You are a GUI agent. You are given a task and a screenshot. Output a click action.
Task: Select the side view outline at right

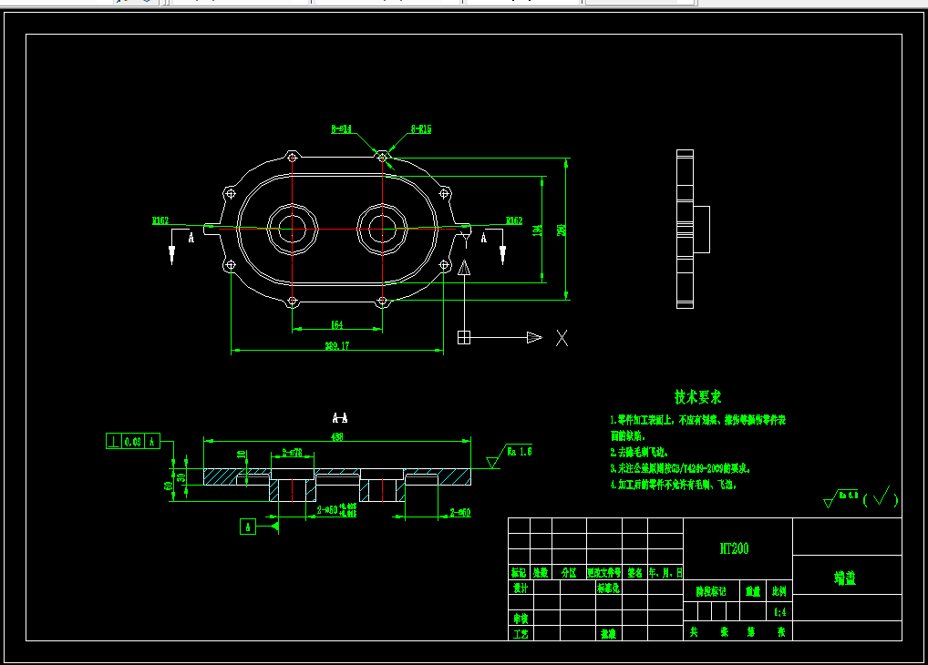pos(693,229)
